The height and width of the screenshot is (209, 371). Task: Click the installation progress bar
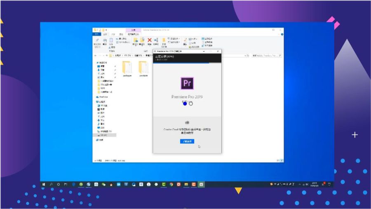pos(187,63)
